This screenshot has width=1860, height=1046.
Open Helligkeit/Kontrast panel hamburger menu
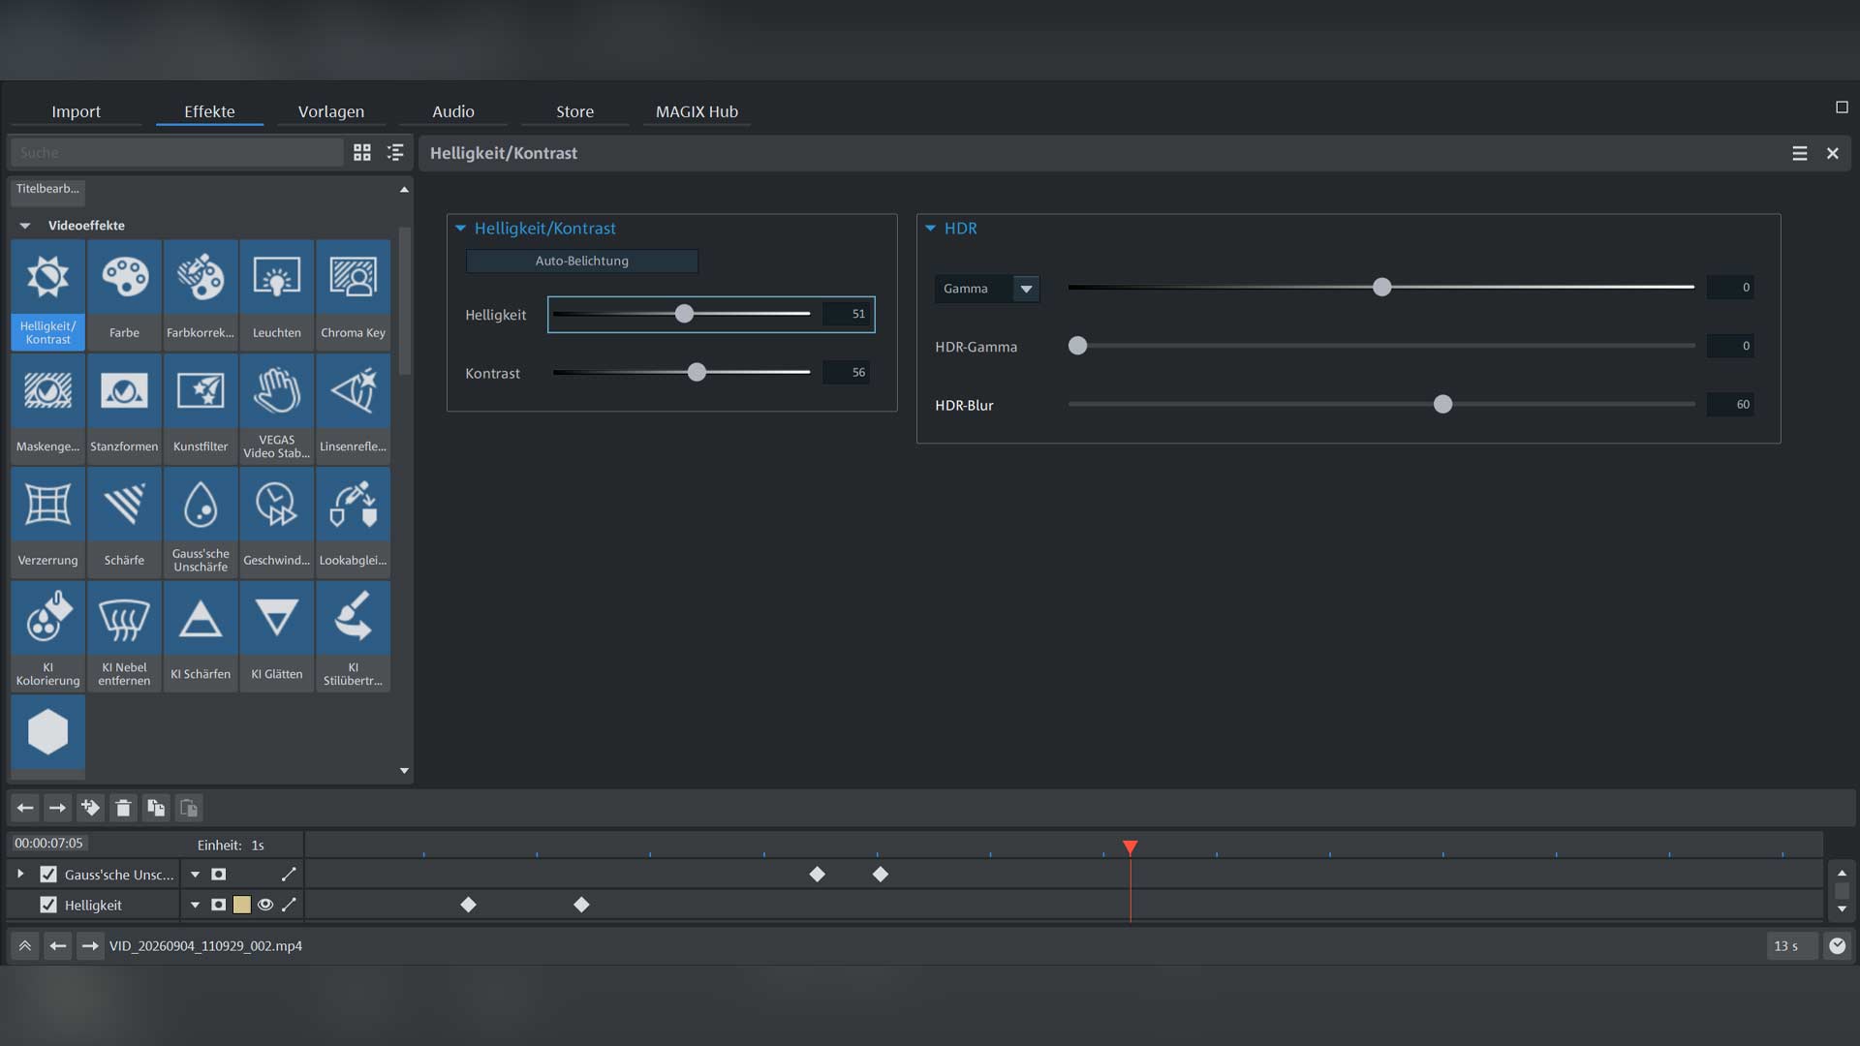coord(1800,153)
